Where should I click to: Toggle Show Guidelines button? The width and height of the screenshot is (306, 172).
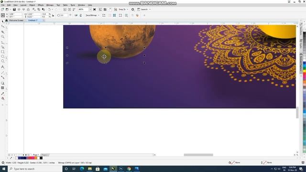tap(110, 10)
